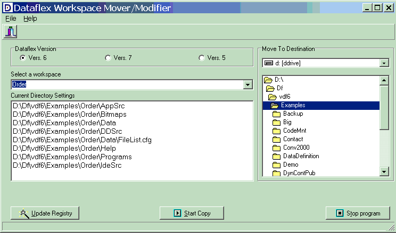
Task: Click the Order\Programs directory line
Action: 72,157
